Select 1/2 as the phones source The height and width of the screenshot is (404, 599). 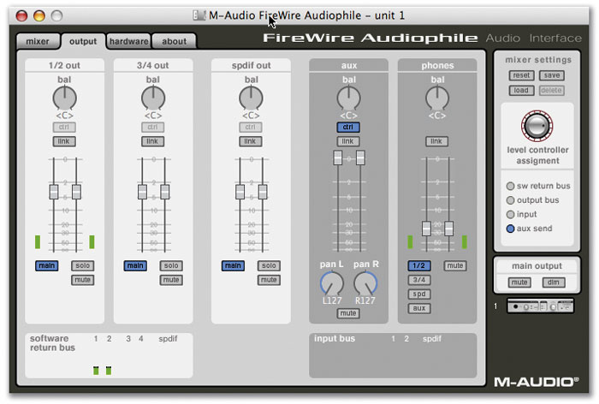click(x=419, y=265)
